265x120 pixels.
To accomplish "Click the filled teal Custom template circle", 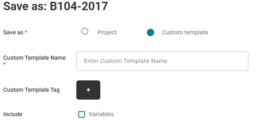I will [x=150, y=33].
